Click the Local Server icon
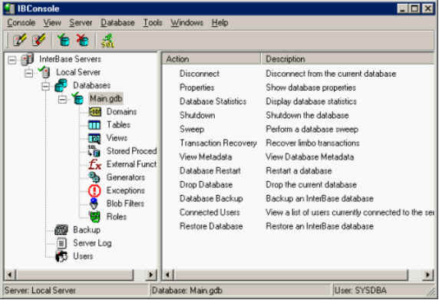The height and width of the screenshot is (300, 439). (x=45, y=72)
